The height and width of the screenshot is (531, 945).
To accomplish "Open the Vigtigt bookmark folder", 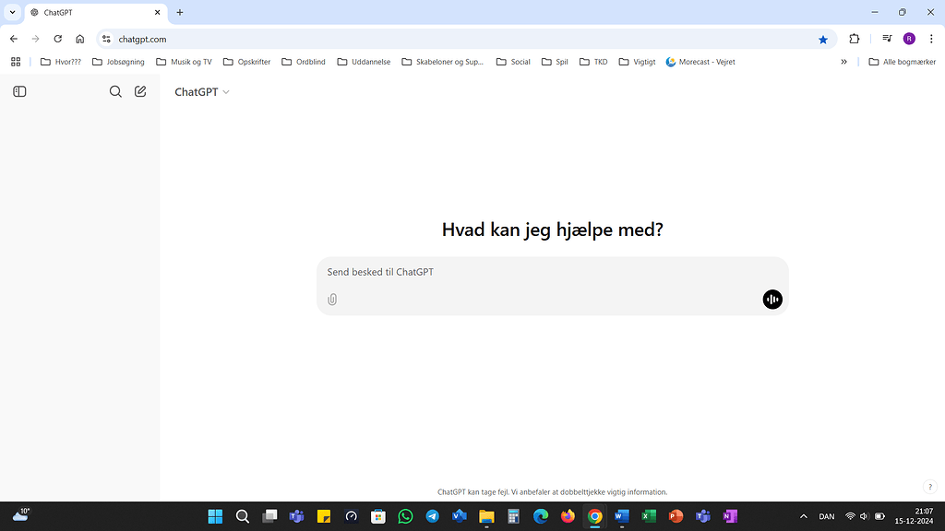I will (637, 62).
